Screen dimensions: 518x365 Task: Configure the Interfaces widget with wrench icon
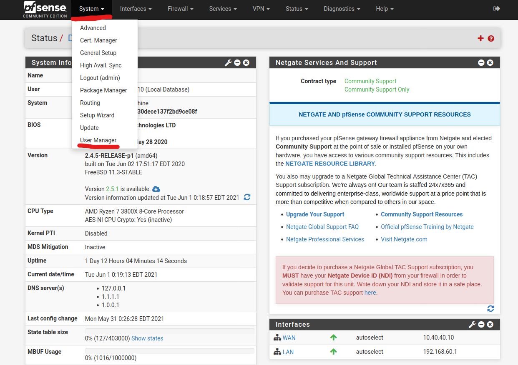(472, 324)
